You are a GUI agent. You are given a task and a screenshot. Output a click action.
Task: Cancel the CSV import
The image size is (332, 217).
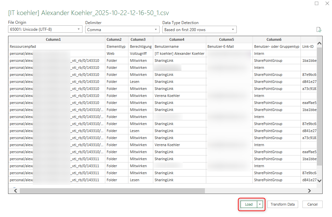tap(312, 204)
